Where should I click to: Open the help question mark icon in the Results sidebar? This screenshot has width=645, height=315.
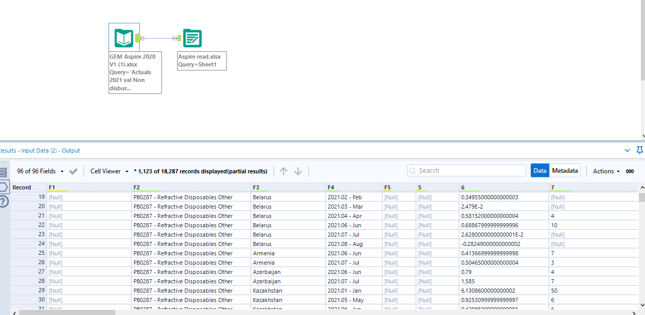[4, 202]
